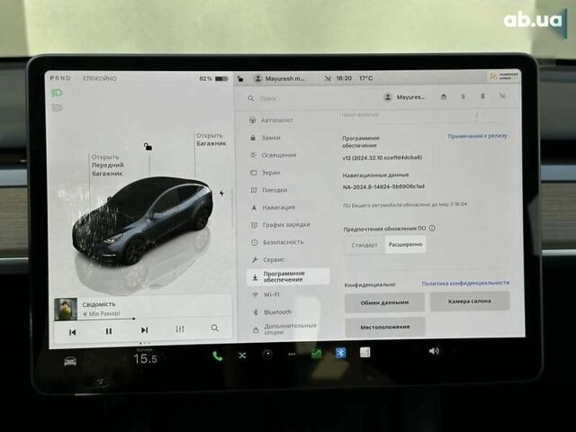Click the search magnifier icon in settings
The image size is (576, 432).
(251, 98)
